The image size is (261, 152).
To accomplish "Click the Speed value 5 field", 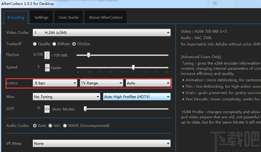I will pos(38,67).
